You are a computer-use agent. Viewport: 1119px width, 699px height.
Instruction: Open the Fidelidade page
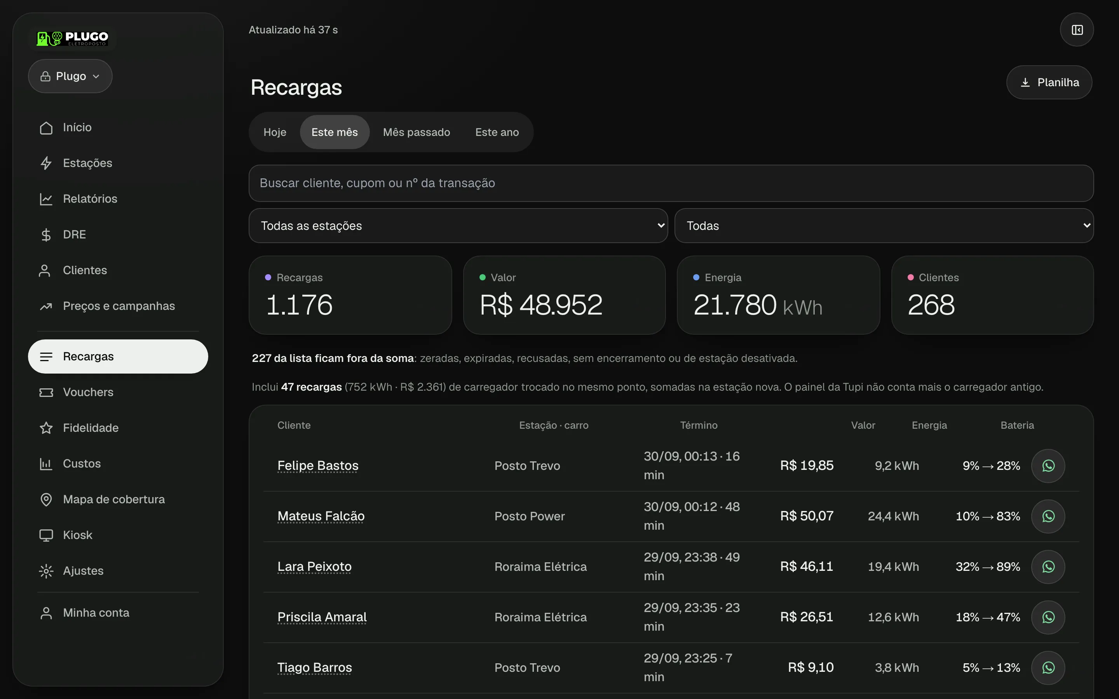pos(118,428)
